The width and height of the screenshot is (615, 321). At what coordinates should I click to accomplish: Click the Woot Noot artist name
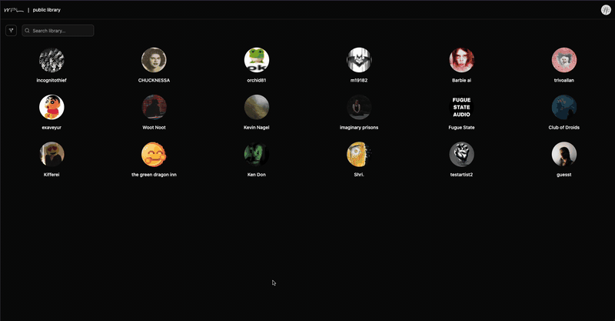coord(154,127)
